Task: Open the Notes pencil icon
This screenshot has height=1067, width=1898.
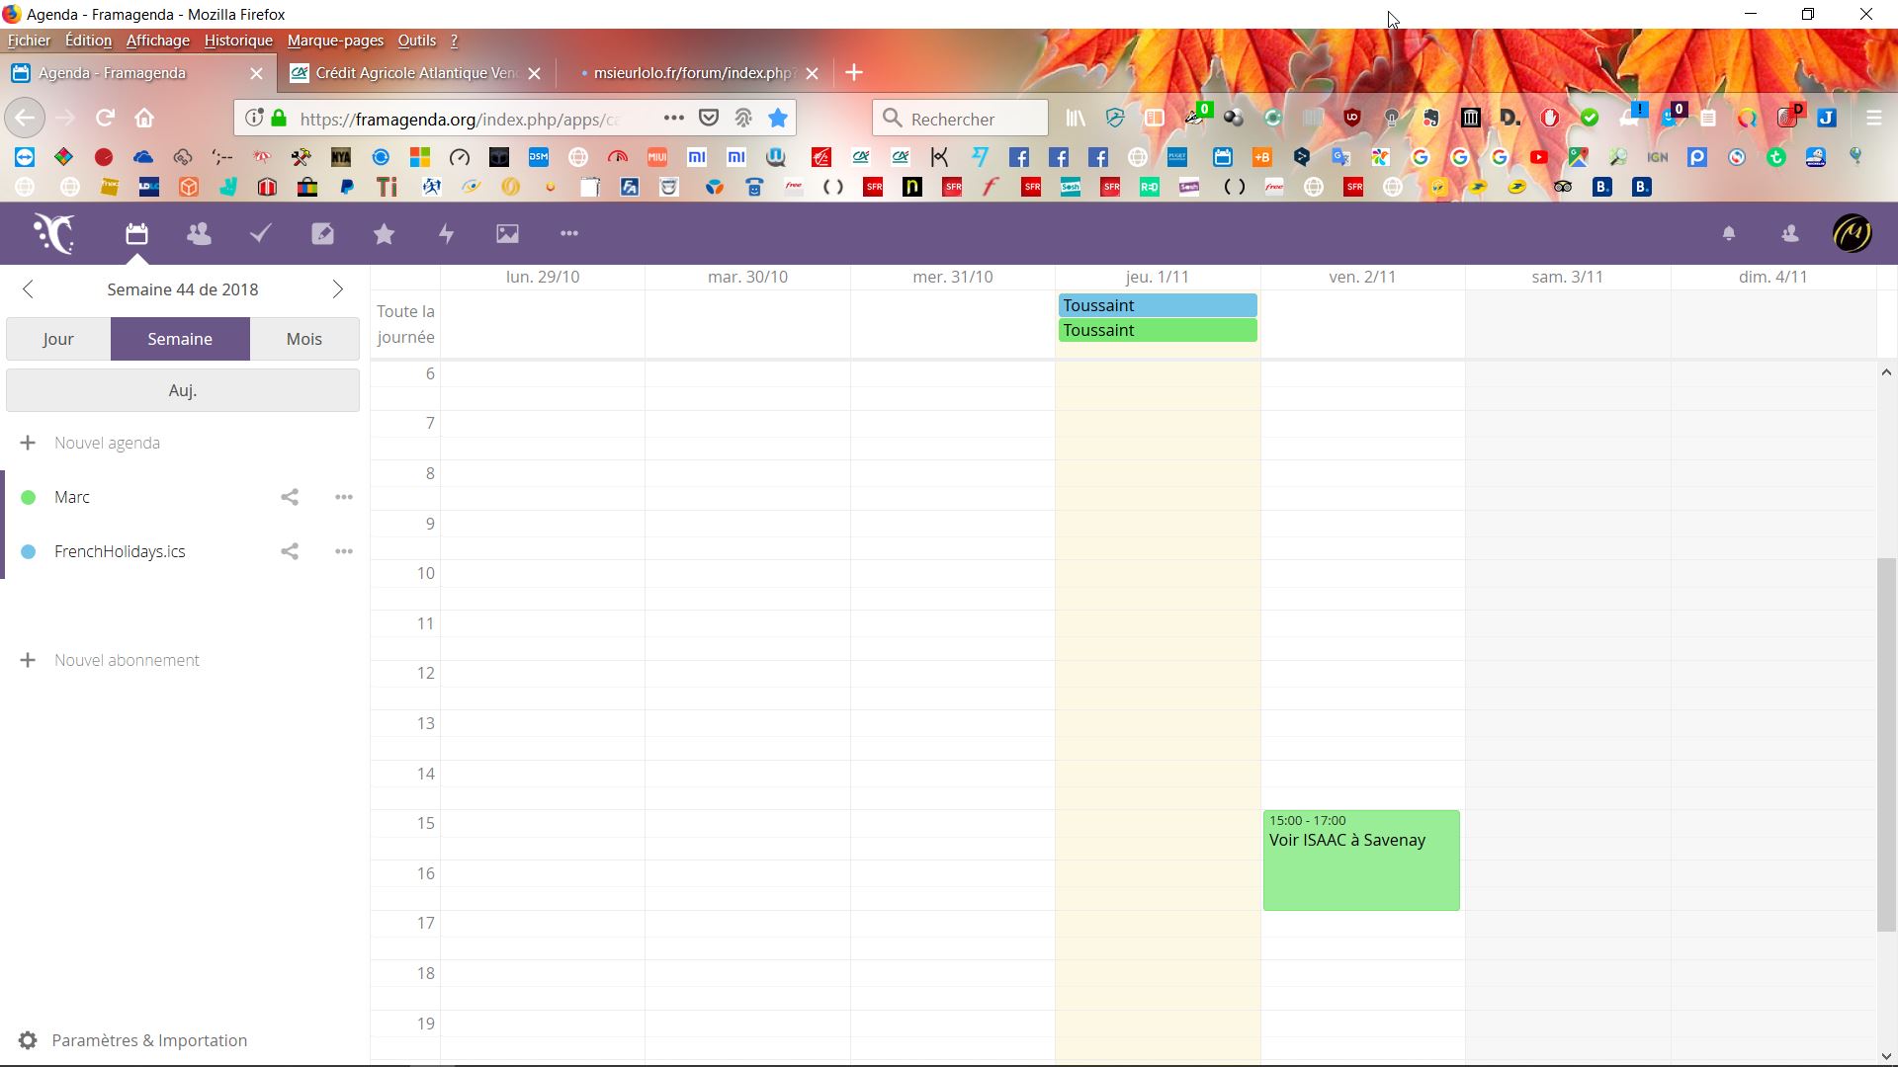Action: [323, 234]
